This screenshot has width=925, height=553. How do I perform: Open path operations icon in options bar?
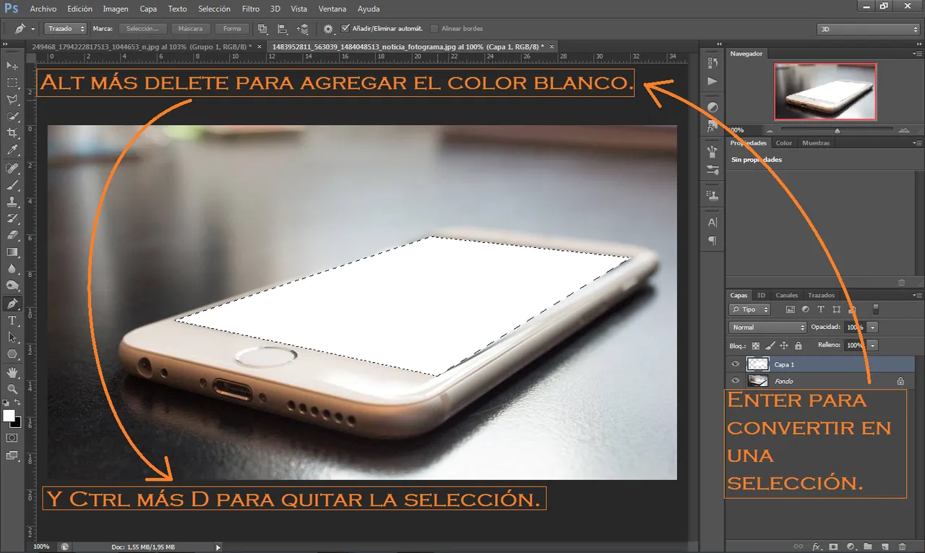[262, 29]
